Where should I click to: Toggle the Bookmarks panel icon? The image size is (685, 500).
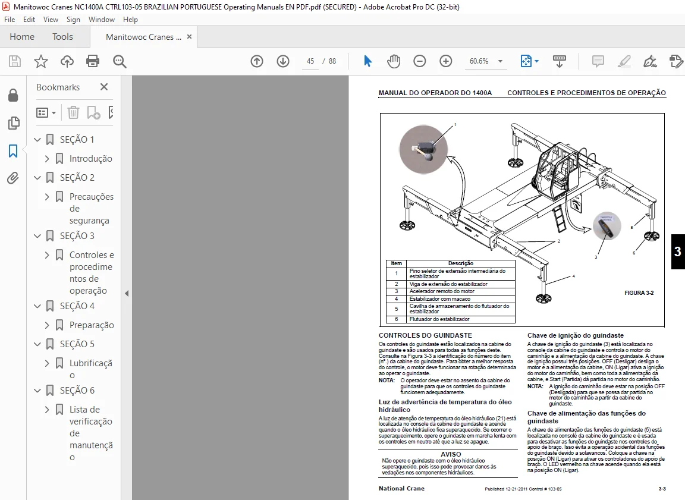point(13,151)
